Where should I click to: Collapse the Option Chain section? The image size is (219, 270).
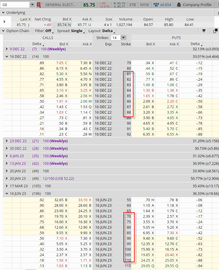tap(3, 31)
